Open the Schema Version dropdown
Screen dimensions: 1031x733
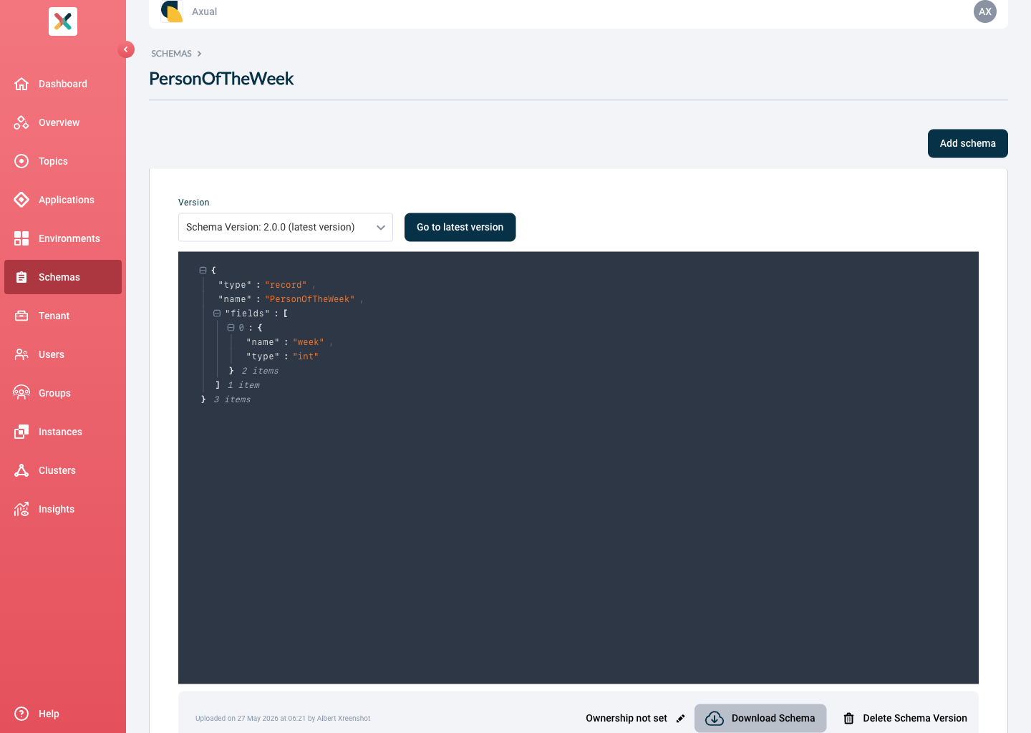tap(286, 227)
